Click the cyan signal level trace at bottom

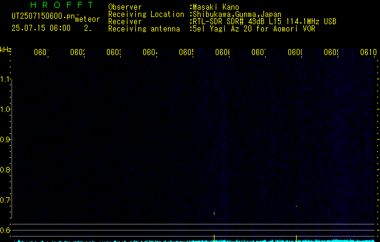[195, 241]
